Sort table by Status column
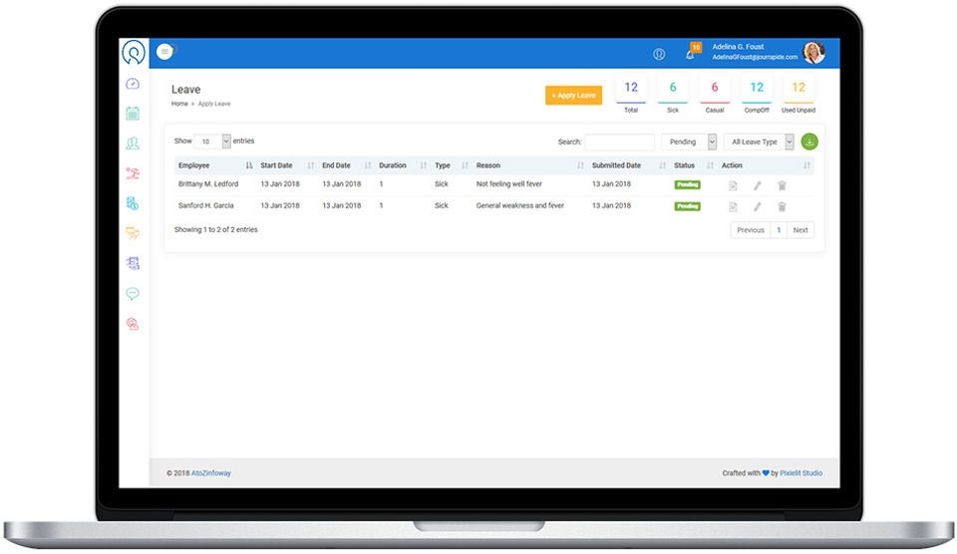The width and height of the screenshot is (957, 554). 694,165
